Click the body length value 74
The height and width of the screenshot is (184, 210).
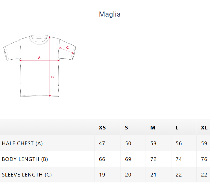[x=179, y=159]
